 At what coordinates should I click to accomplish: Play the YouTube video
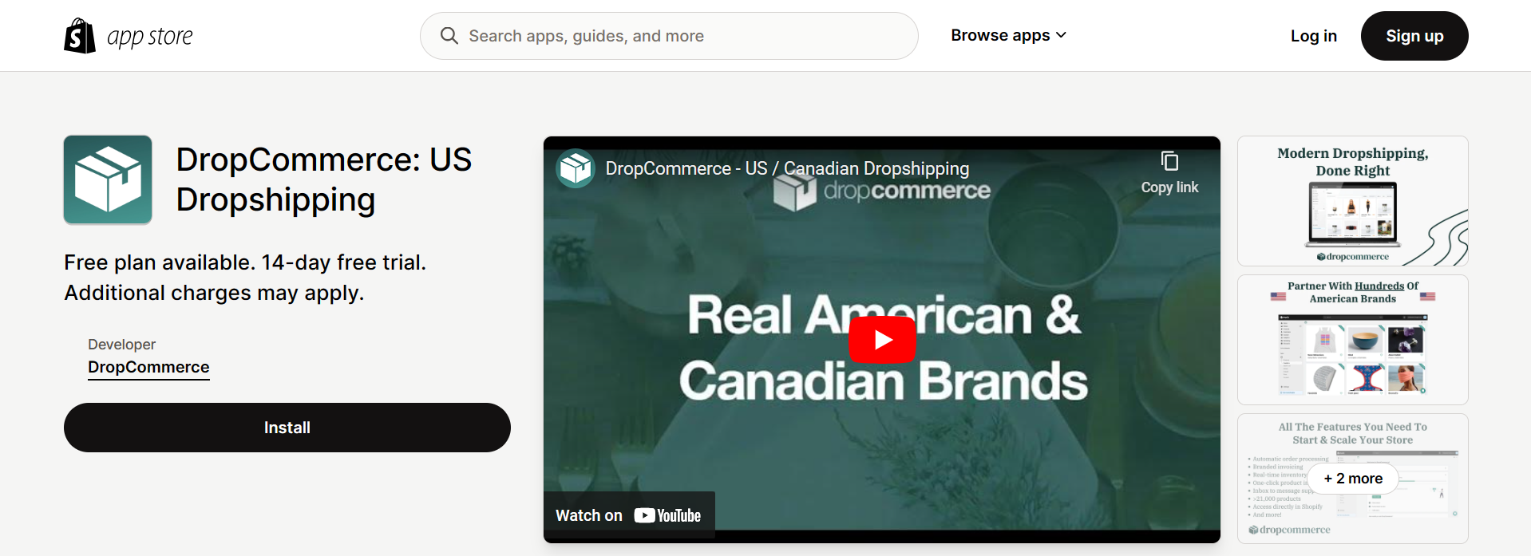882,340
